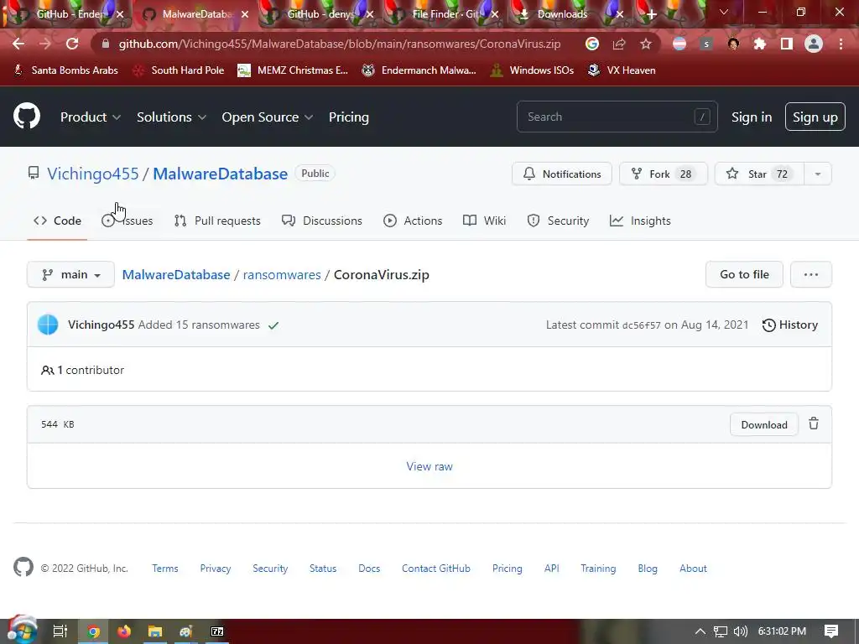Open the action center notifications icon
Viewport: 859px width, 644px height.
830,631
